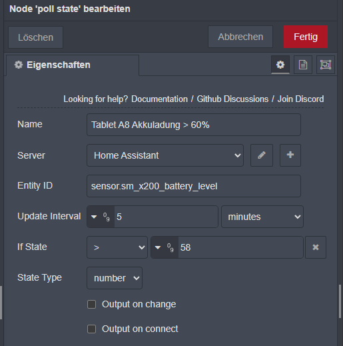This screenshot has height=346, width=343.
Task: Open Update Interval value type selector
Action: (101, 217)
